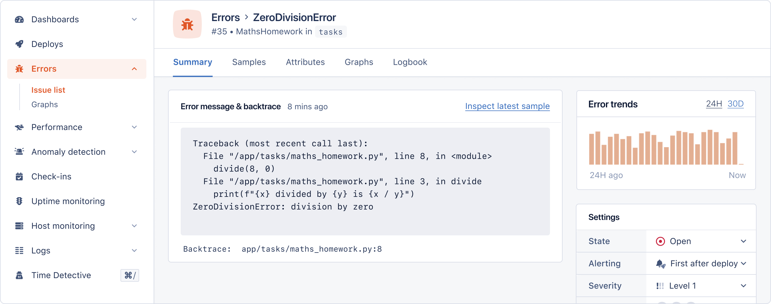Click the Time Detective icon

click(x=19, y=275)
